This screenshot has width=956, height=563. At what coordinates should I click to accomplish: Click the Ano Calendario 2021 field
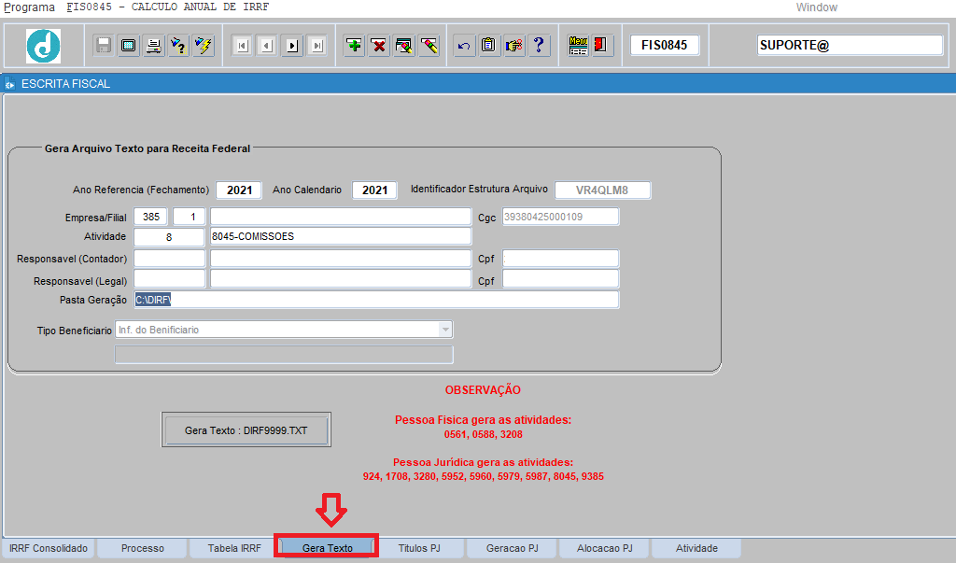pos(374,190)
